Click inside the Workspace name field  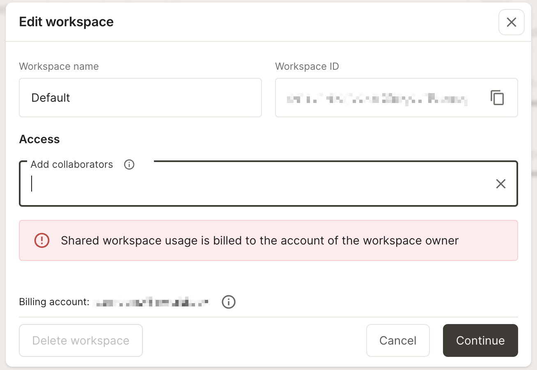click(140, 98)
